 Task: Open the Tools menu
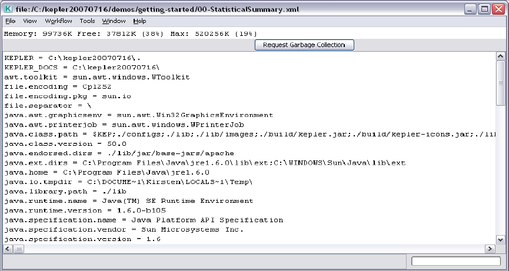(87, 21)
